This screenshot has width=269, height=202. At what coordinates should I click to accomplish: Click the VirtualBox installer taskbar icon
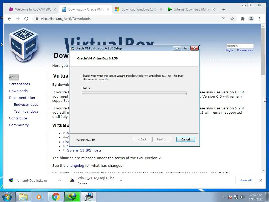89,197
